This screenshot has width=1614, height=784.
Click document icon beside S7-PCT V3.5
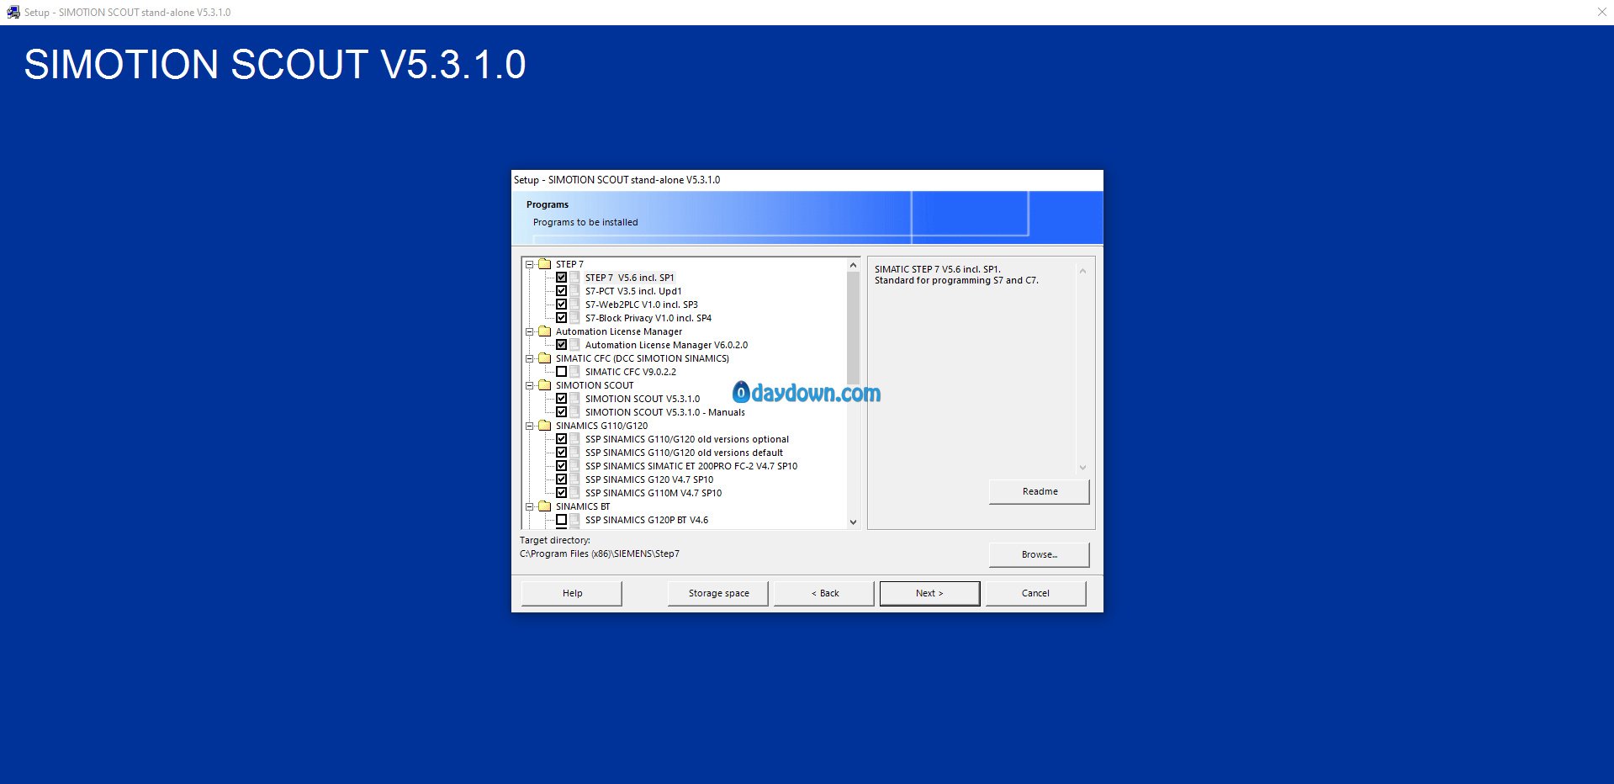point(574,291)
